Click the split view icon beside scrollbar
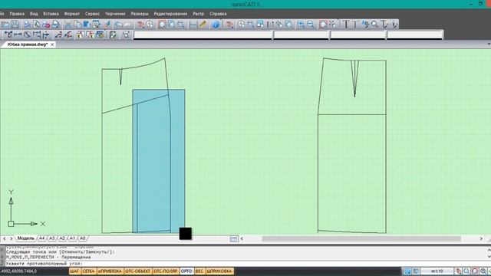This screenshot has width=491, height=276. click(x=233, y=238)
